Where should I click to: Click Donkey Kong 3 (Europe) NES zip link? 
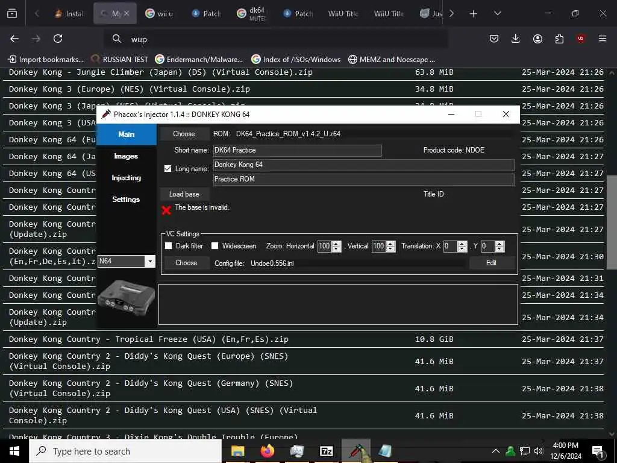(x=129, y=89)
